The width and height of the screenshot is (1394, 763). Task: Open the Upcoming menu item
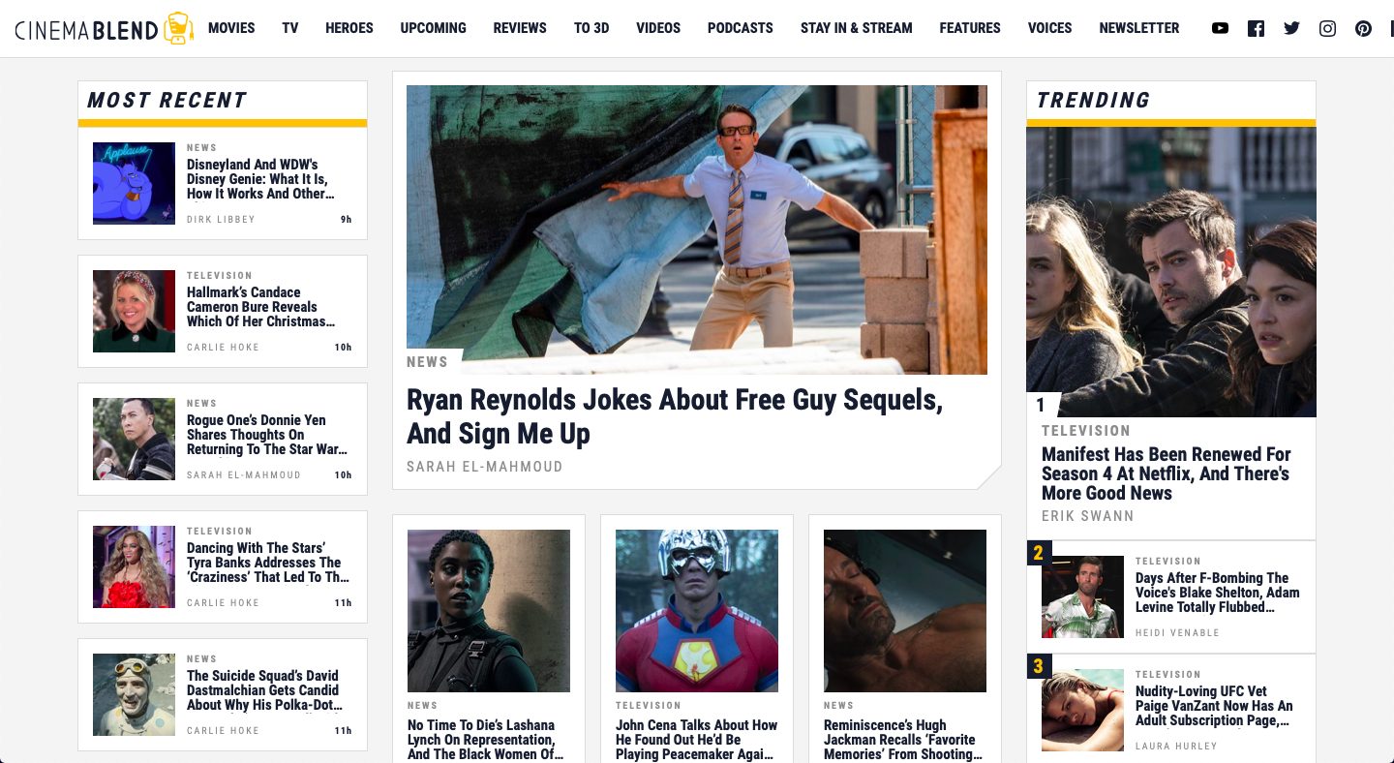pos(433,28)
